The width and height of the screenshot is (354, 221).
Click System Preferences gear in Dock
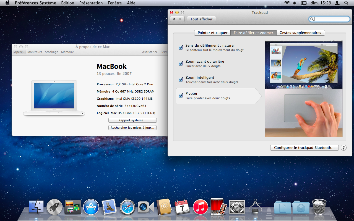(x=237, y=207)
